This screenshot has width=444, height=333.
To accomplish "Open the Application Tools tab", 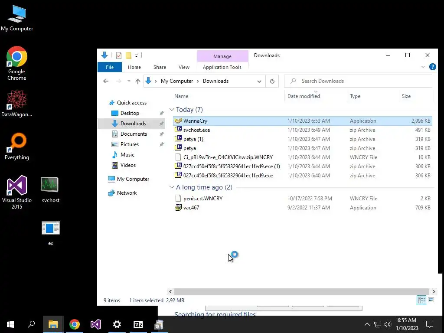I will 222,67.
